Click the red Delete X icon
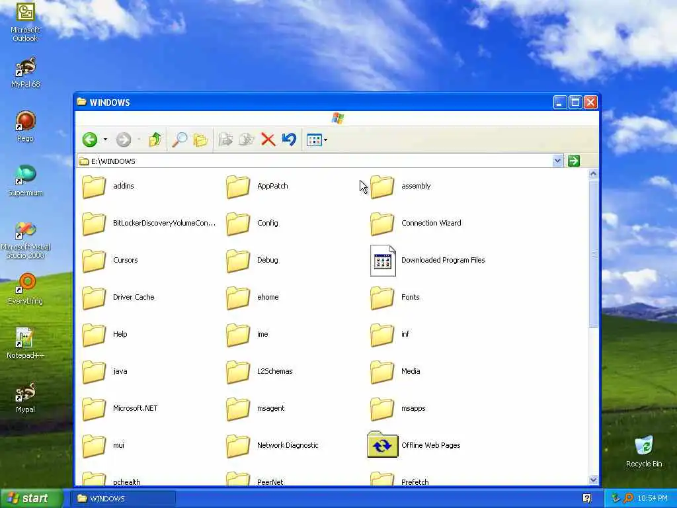The width and height of the screenshot is (677, 508). tap(268, 140)
